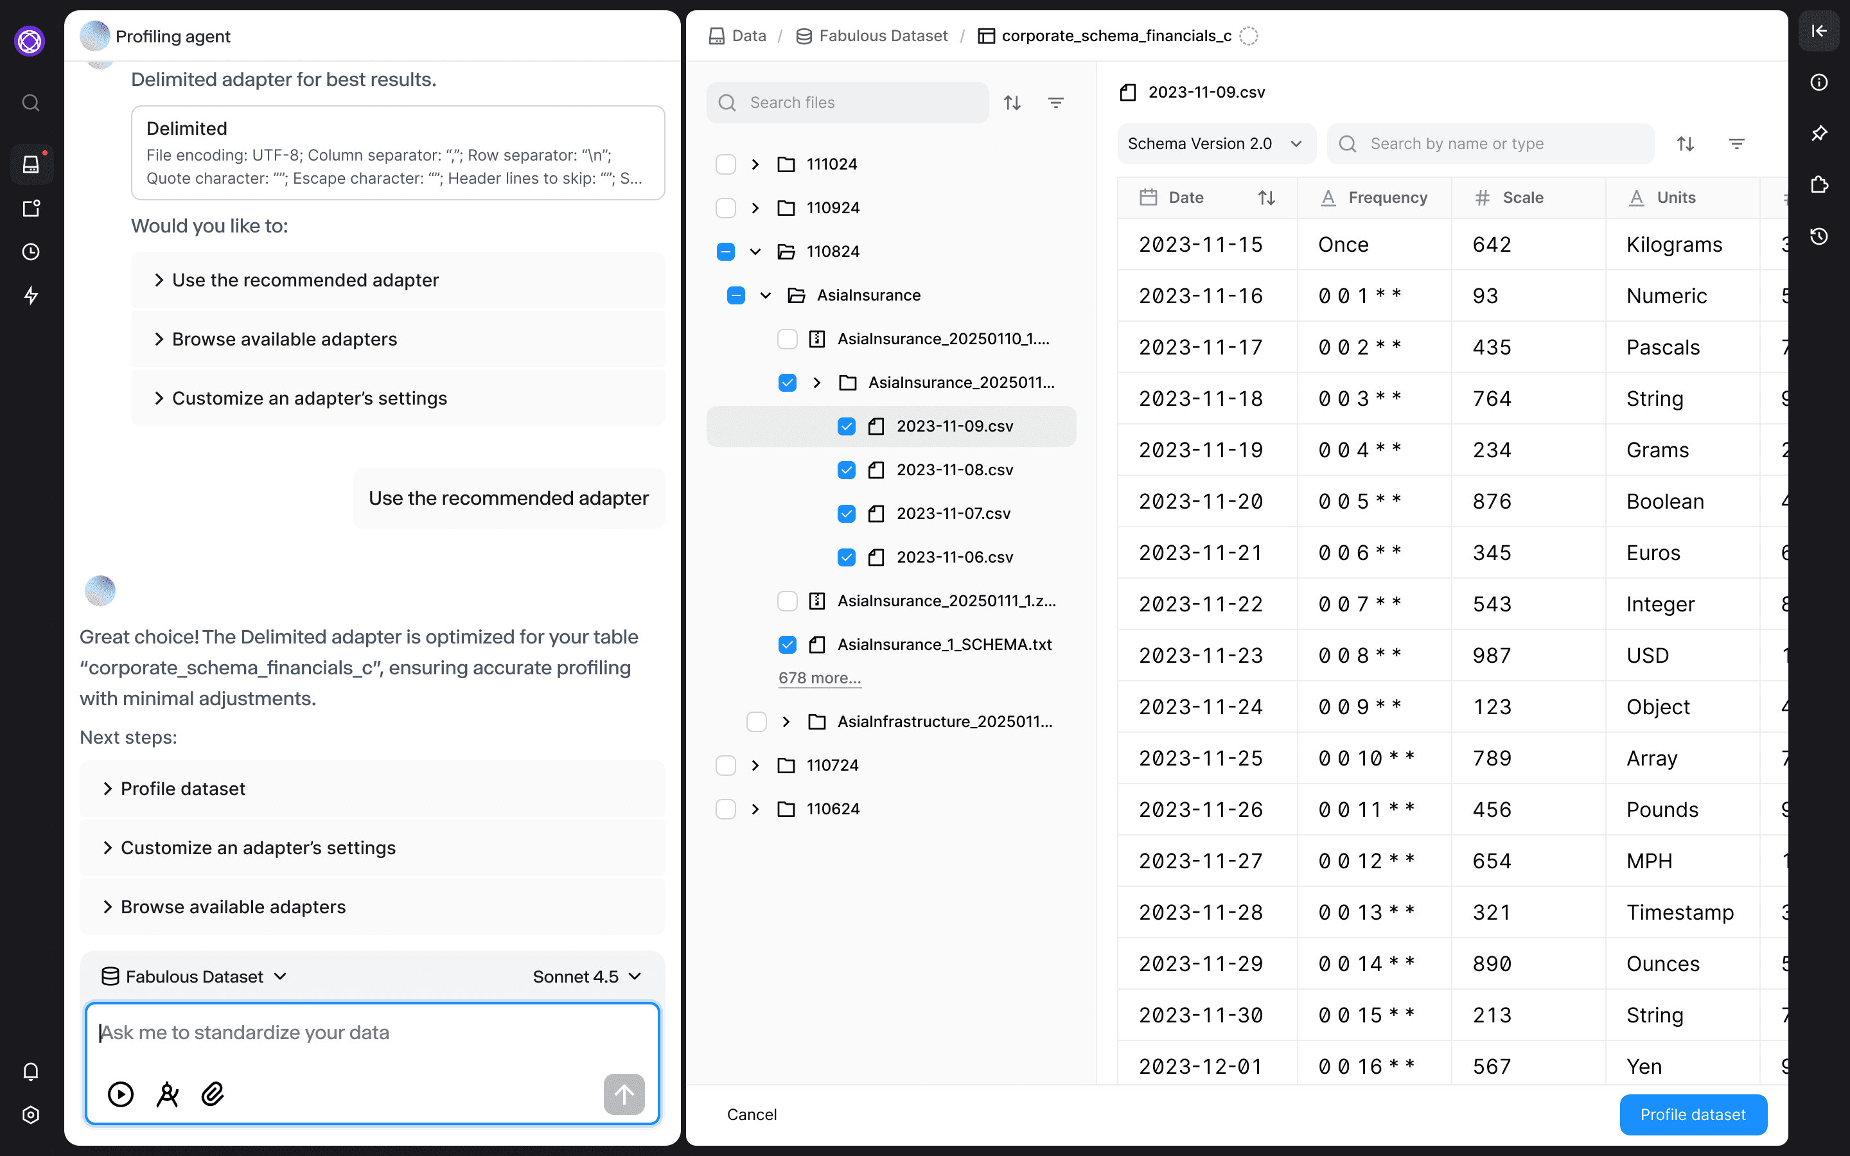Open the notifications bell icon
This screenshot has height=1156, width=1850.
pyautogui.click(x=31, y=1071)
